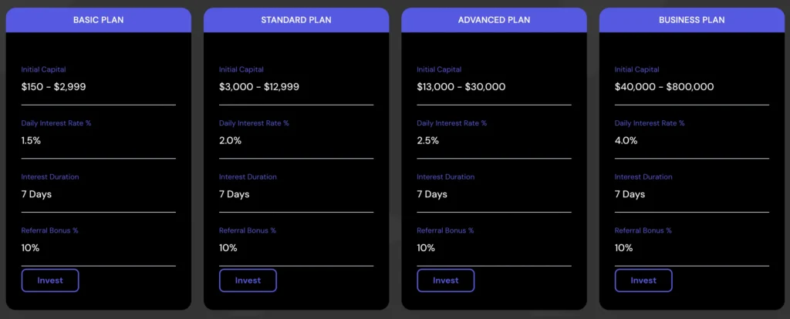The width and height of the screenshot is (790, 319).
Task: Select the 4.0% daily interest rate
Action: pos(626,141)
